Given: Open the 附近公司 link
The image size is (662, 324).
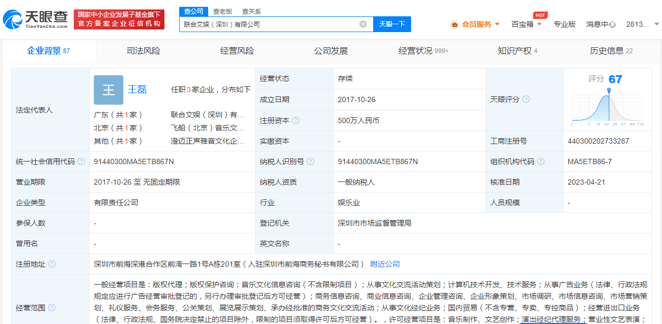Looking at the screenshot, I should (x=385, y=264).
